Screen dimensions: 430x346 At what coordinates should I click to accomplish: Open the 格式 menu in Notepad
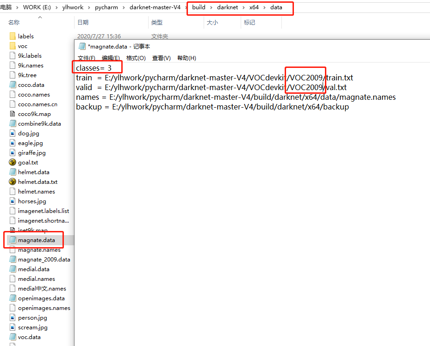[x=135, y=58]
